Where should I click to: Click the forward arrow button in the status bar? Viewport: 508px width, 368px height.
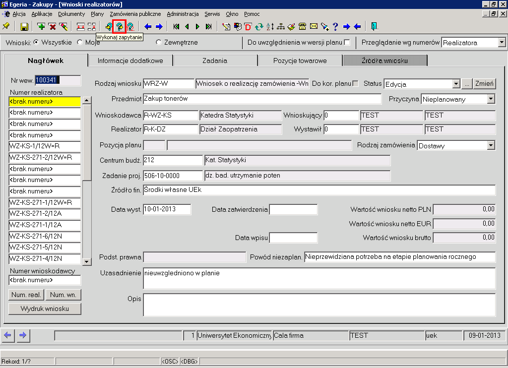(23, 335)
